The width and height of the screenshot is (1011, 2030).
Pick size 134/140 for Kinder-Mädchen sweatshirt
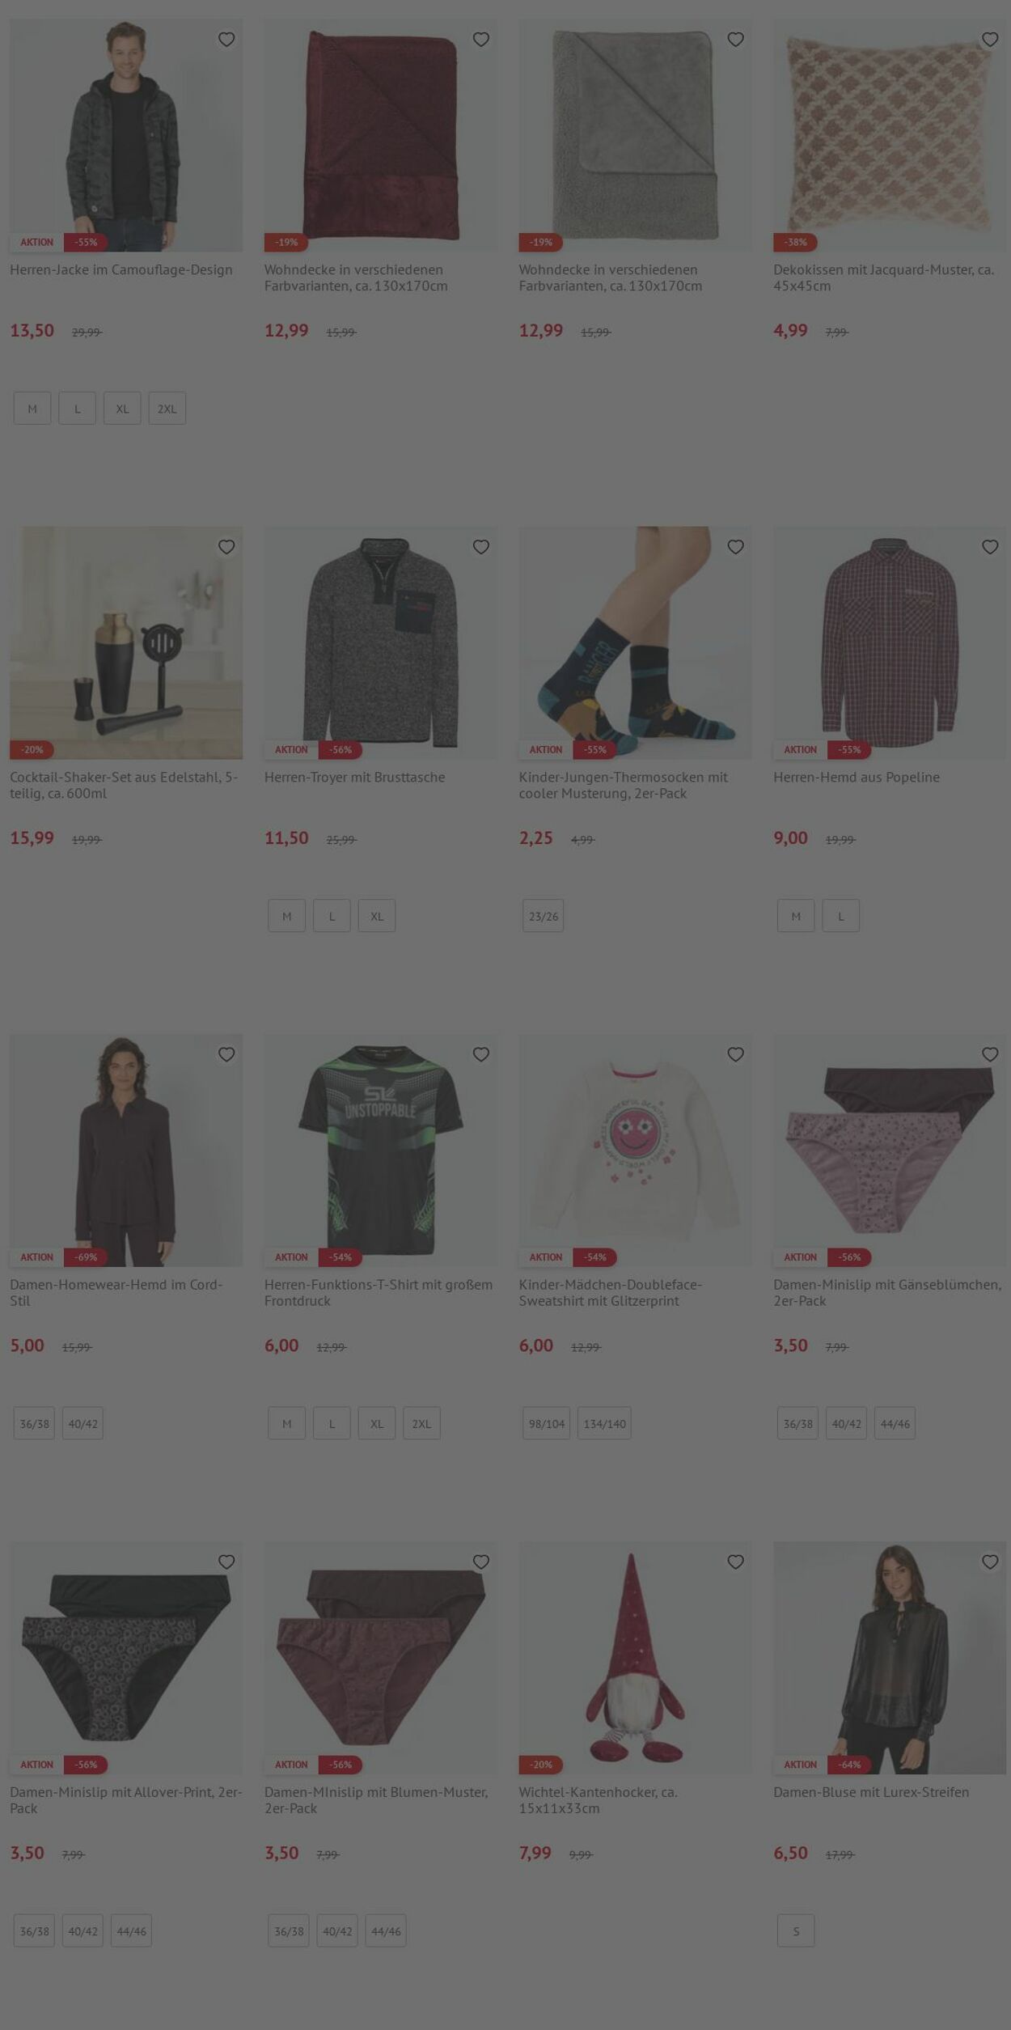click(604, 1423)
